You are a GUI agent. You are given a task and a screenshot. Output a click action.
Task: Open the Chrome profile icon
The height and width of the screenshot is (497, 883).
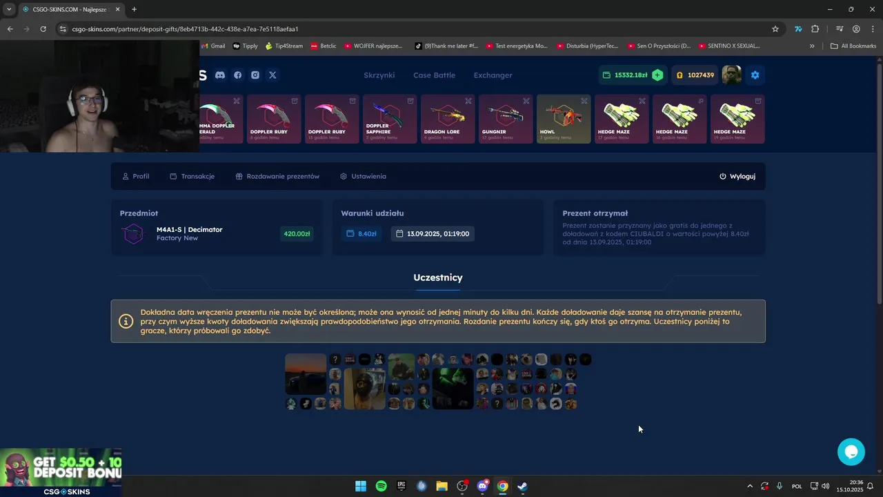click(x=856, y=29)
